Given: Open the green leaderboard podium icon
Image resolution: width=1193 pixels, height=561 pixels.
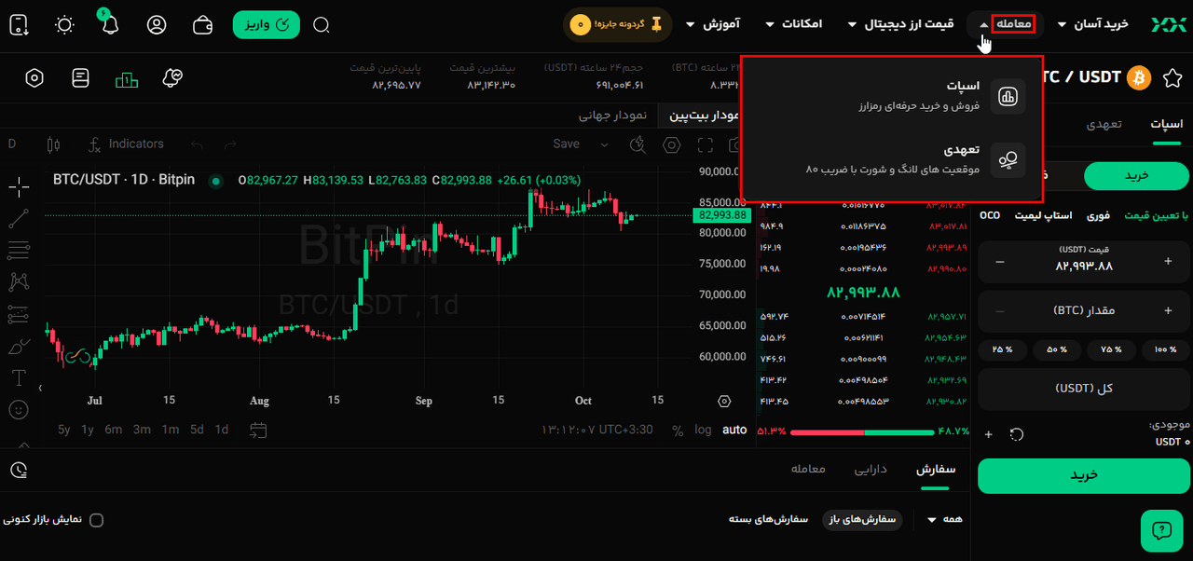Looking at the screenshot, I should point(127,80).
